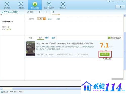Minimize the window

pos(117,2)
